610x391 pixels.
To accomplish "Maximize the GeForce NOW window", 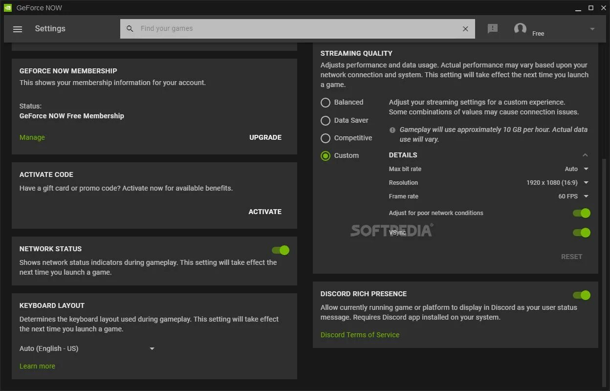I will tap(590, 8).
